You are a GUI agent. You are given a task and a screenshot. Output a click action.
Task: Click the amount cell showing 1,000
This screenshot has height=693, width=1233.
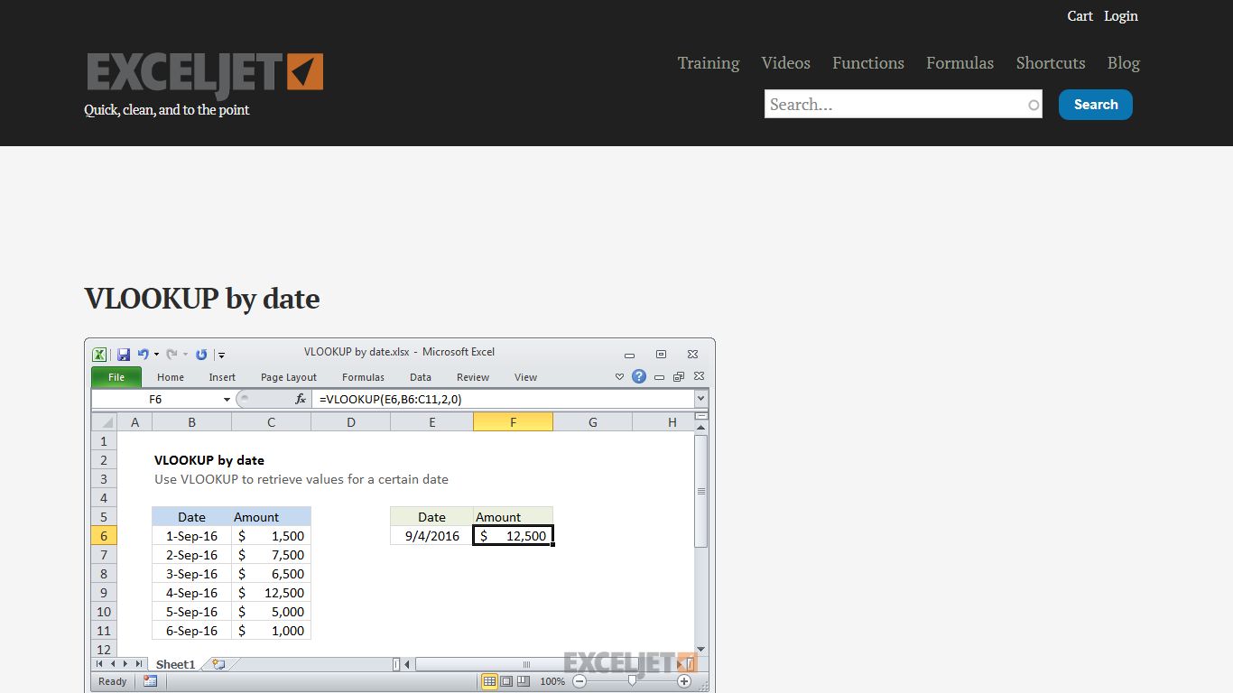[271, 631]
